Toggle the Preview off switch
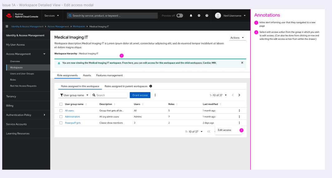The image size is (332, 178). click(180, 16)
